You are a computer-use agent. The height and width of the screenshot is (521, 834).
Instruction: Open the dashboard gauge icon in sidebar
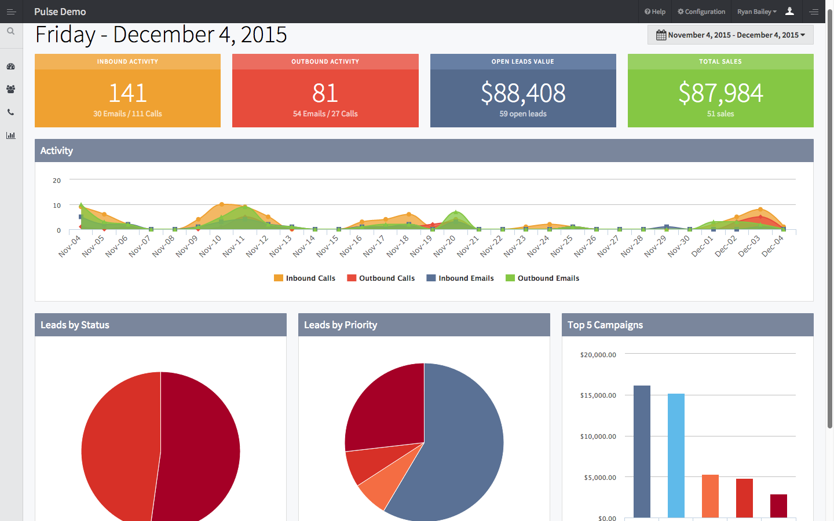click(10, 67)
